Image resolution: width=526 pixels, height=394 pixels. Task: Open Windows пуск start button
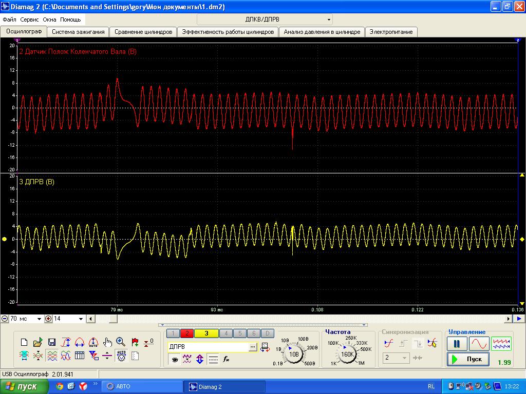(24, 387)
